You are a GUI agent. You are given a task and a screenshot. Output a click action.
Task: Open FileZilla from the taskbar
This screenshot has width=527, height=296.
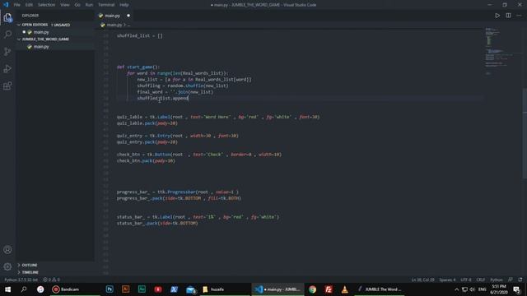[x=329, y=289]
